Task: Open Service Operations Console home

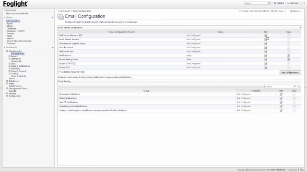Action: point(19,41)
